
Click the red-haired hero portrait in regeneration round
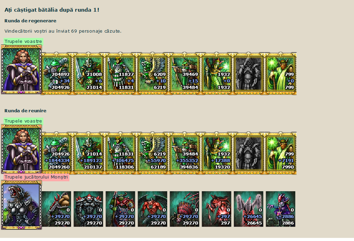coord(21,69)
